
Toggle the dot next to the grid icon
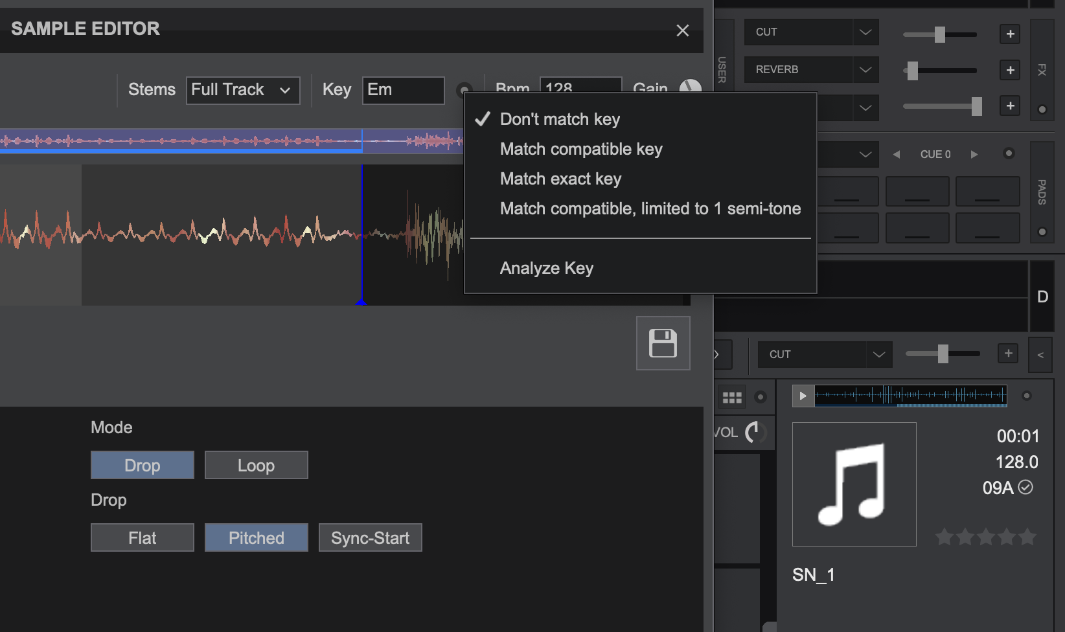[x=761, y=397]
